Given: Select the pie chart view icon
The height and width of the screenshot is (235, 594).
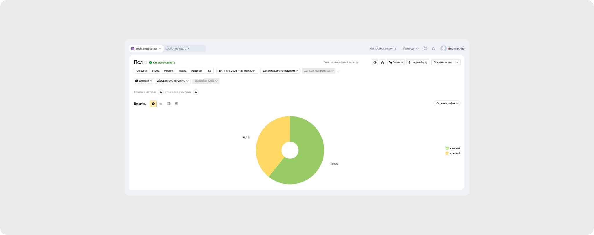Looking at the screenshot, I should click(x=153, y=104).
